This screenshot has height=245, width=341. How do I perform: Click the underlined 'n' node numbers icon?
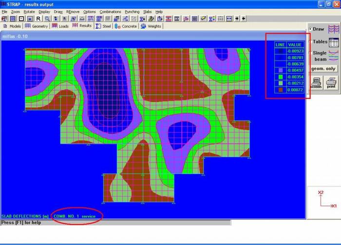(x=65, y=18)
